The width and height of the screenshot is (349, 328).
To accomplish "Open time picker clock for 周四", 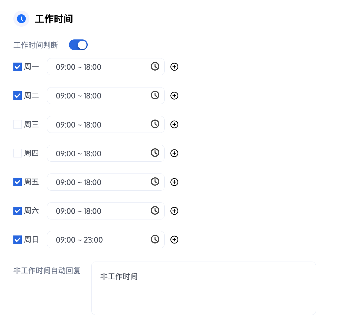I will point(155,153).
